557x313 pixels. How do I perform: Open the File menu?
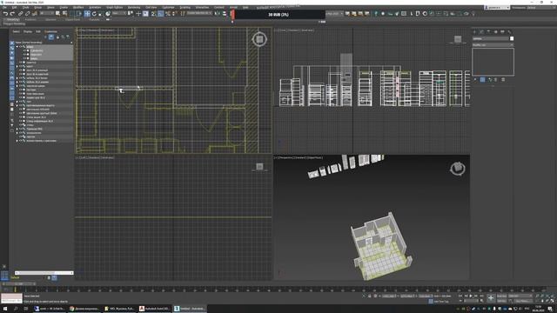tap(4, 7)
